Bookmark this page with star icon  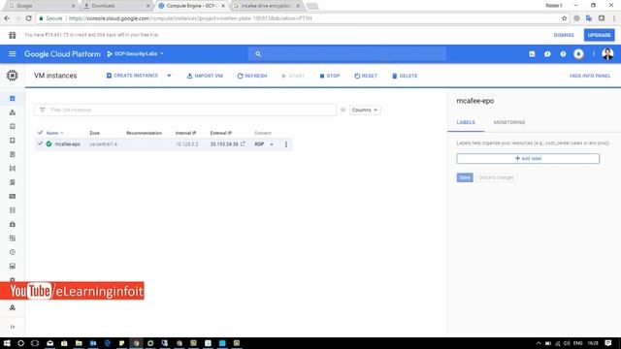click(564, 18)
